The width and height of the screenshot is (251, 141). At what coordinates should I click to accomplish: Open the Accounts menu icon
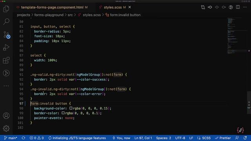coord(6,116)
